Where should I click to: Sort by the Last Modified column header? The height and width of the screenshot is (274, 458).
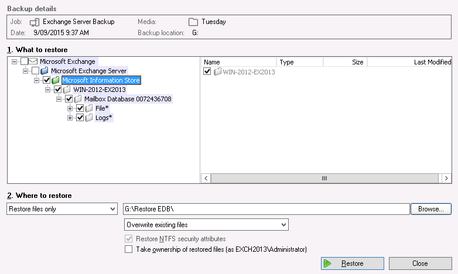(409, 62)
